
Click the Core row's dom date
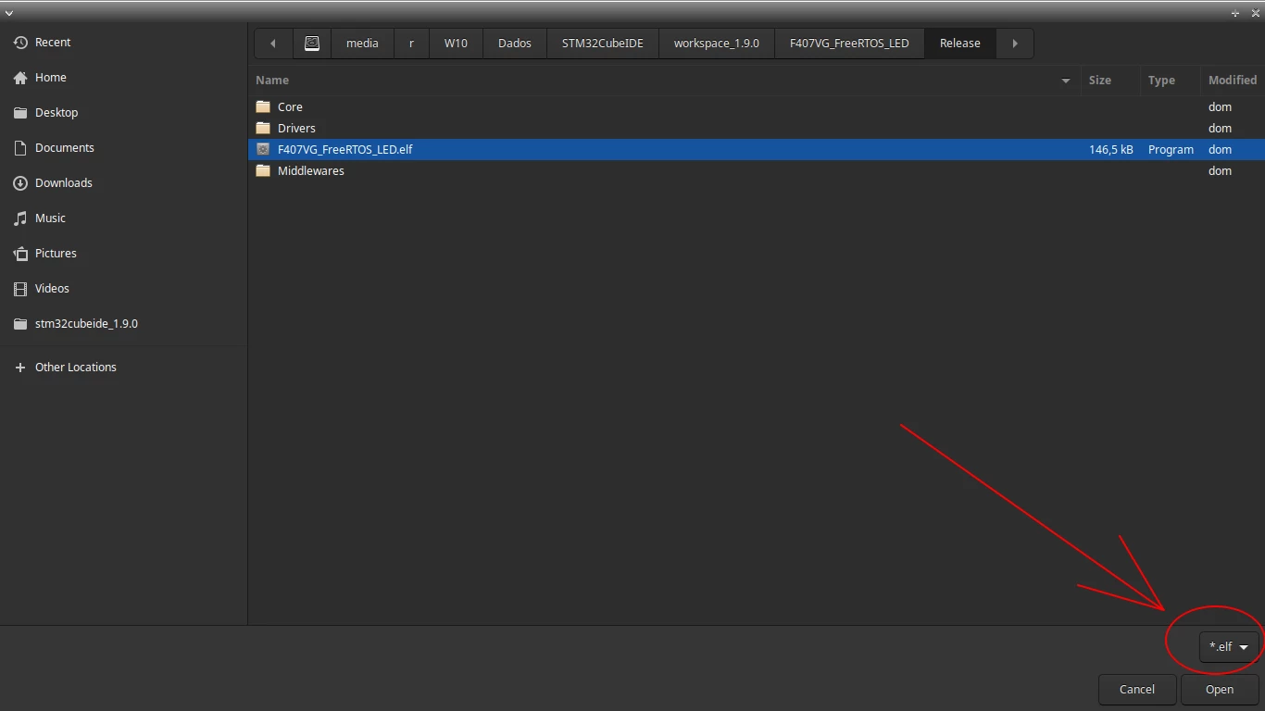pyautogui.click(x=1220, y=107)
